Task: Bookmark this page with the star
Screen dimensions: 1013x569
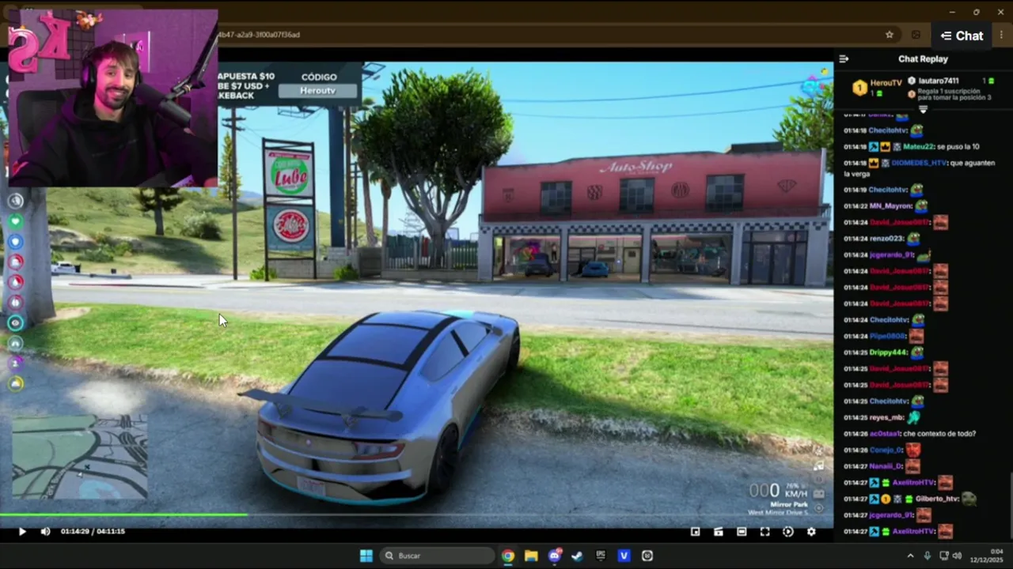Action: tap(890, 35)
